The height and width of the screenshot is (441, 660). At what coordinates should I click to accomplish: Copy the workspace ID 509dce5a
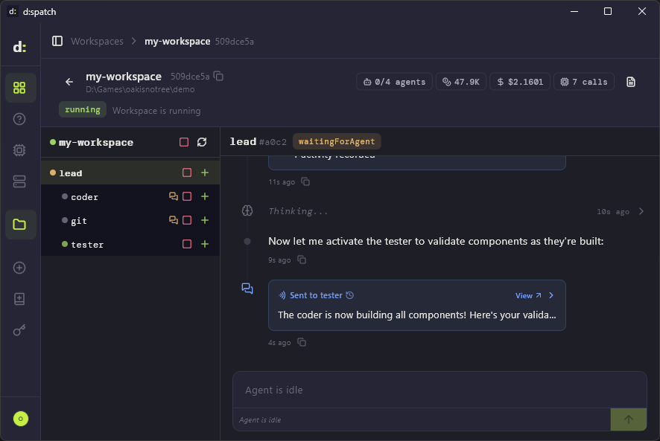click(219, 76)
